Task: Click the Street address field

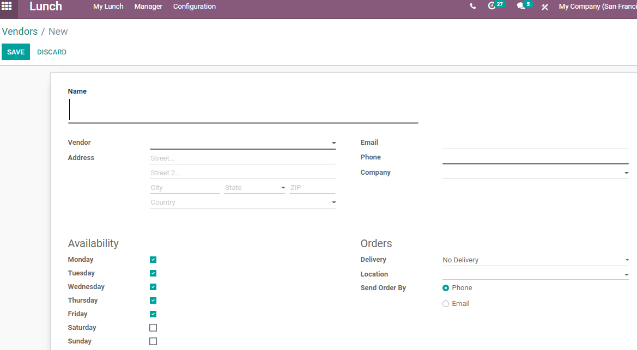Action: tap(243, 158)
